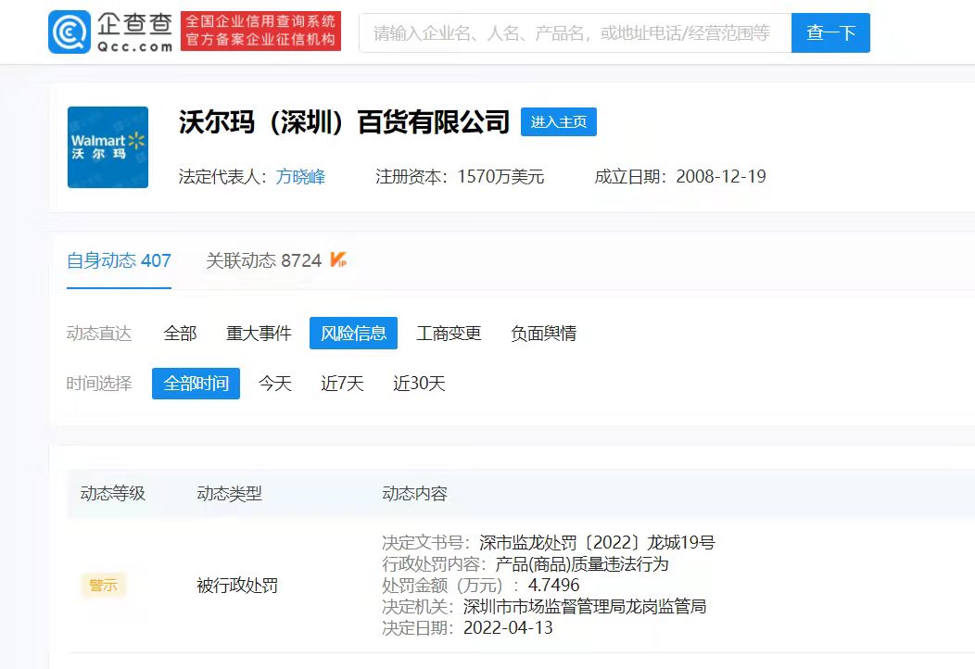
Task: Click the 警示 level tag
Action: pos(103,585)
